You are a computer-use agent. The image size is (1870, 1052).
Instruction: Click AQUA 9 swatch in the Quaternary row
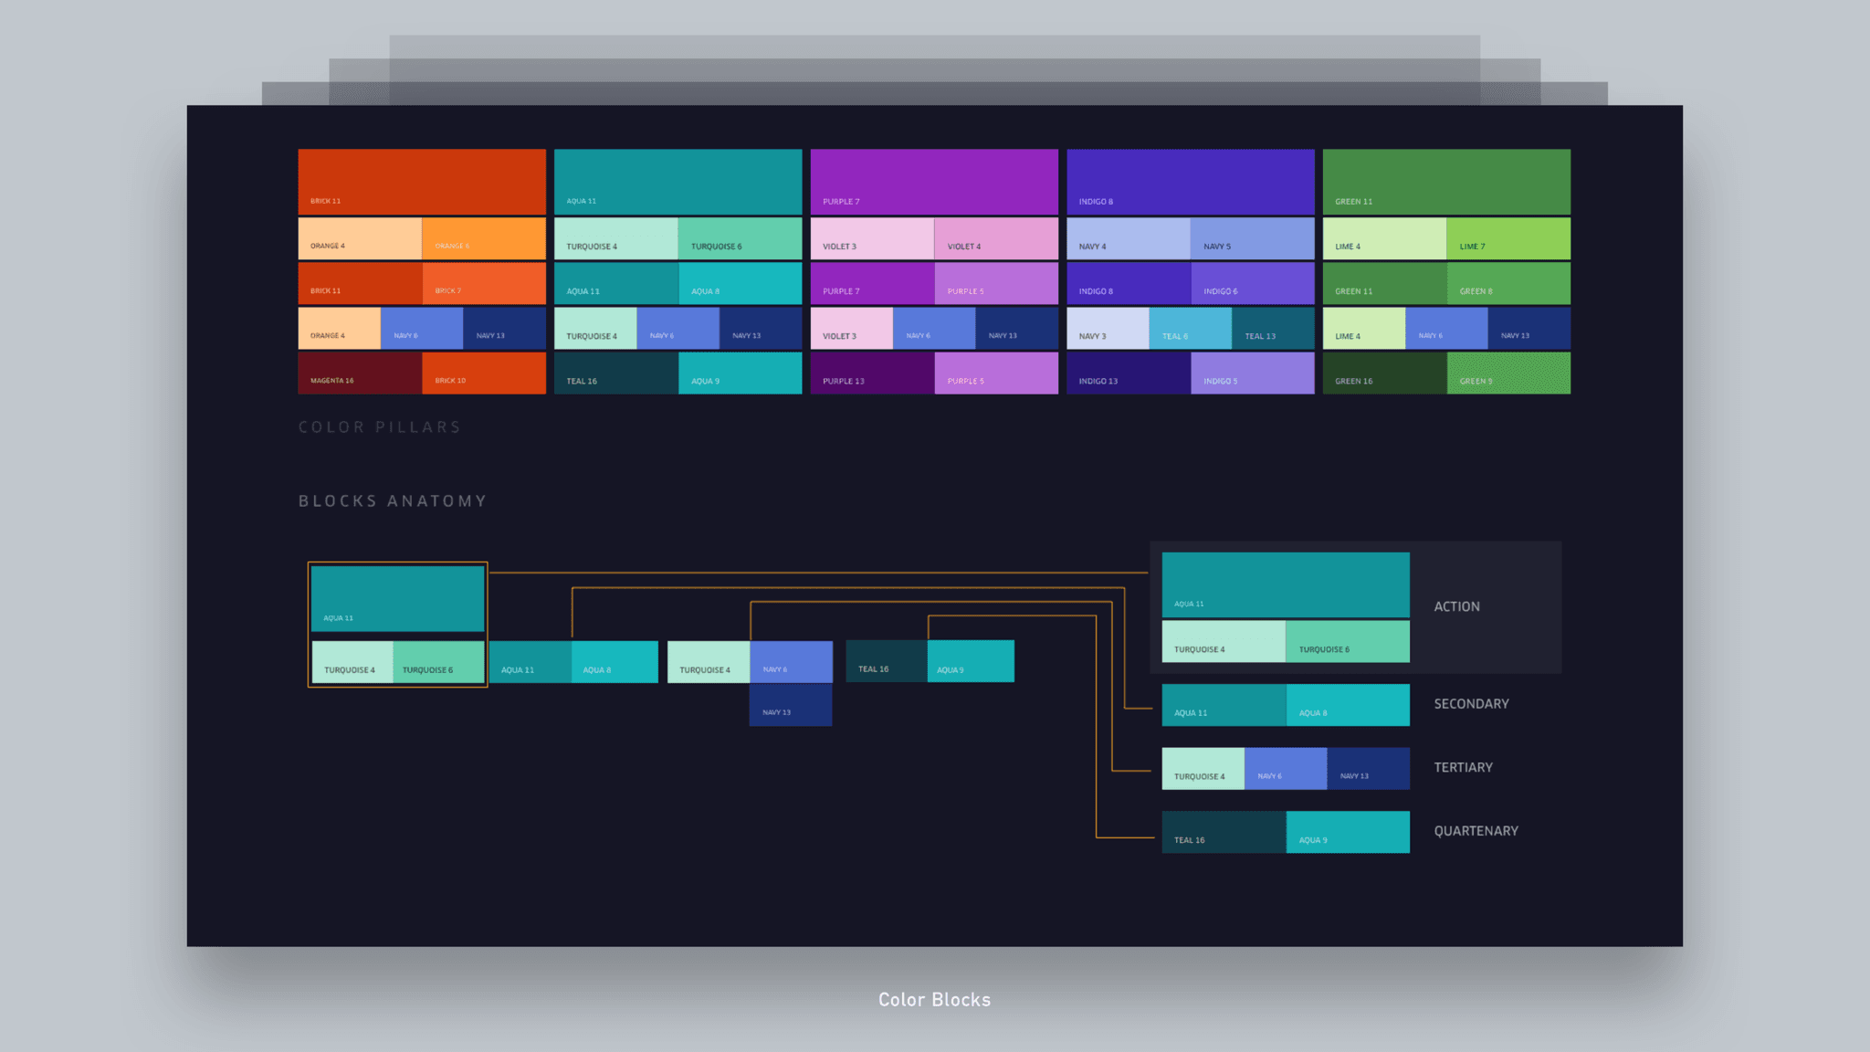(1348, 832)
